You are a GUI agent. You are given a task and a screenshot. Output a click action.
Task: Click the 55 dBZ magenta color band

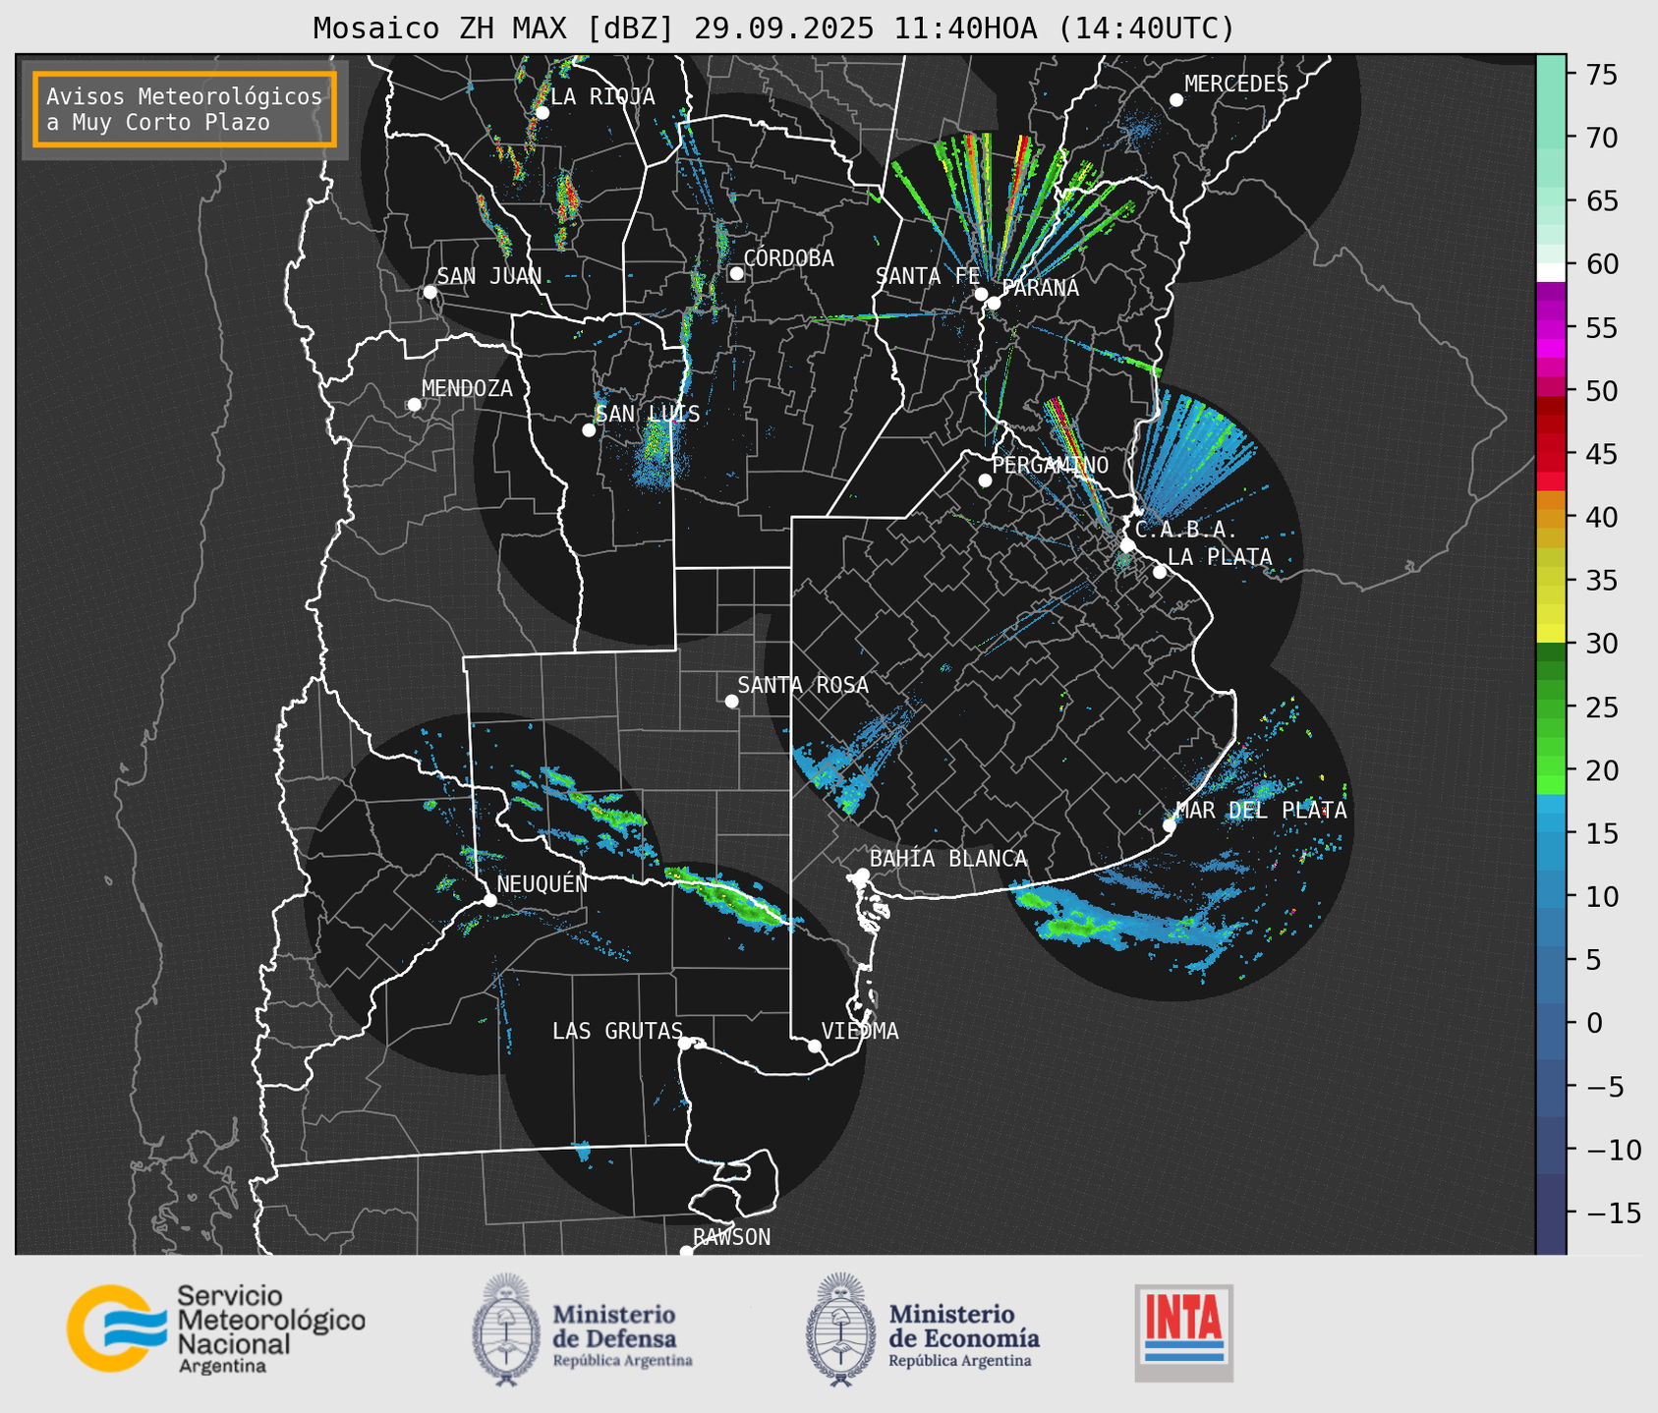tap(1550, 328)
